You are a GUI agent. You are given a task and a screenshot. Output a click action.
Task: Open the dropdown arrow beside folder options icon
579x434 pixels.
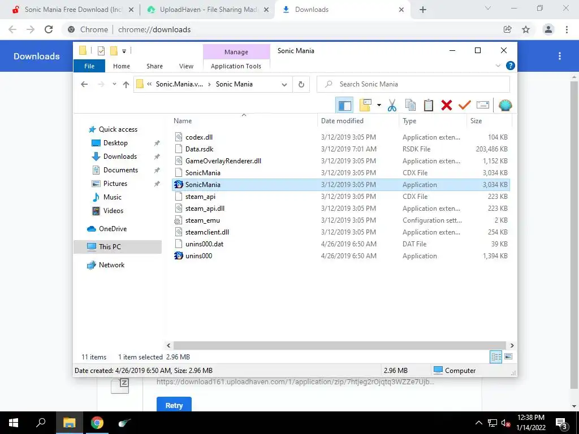[379, 105]
